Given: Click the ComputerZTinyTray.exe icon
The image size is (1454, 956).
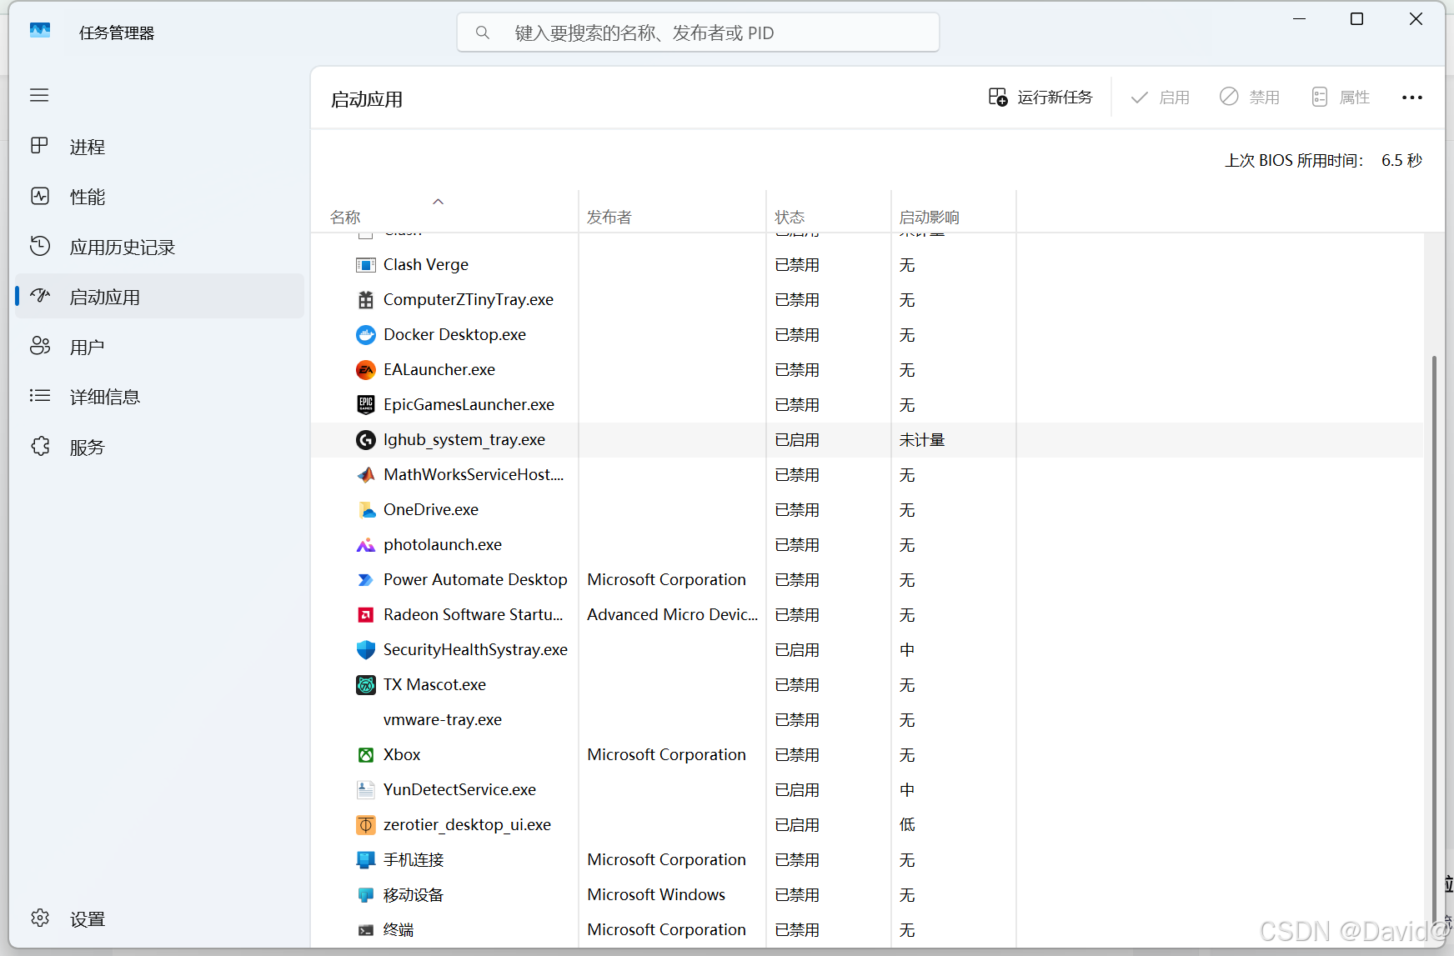Looking at the screenshot, I should (365, 300).
